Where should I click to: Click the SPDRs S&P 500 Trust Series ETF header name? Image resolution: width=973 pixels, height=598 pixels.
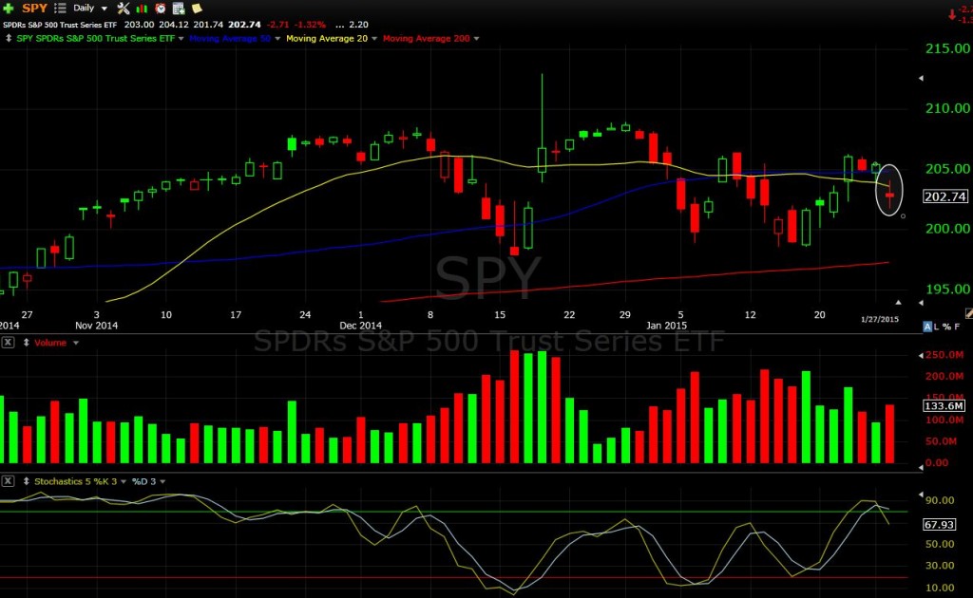tap(60, 25)
